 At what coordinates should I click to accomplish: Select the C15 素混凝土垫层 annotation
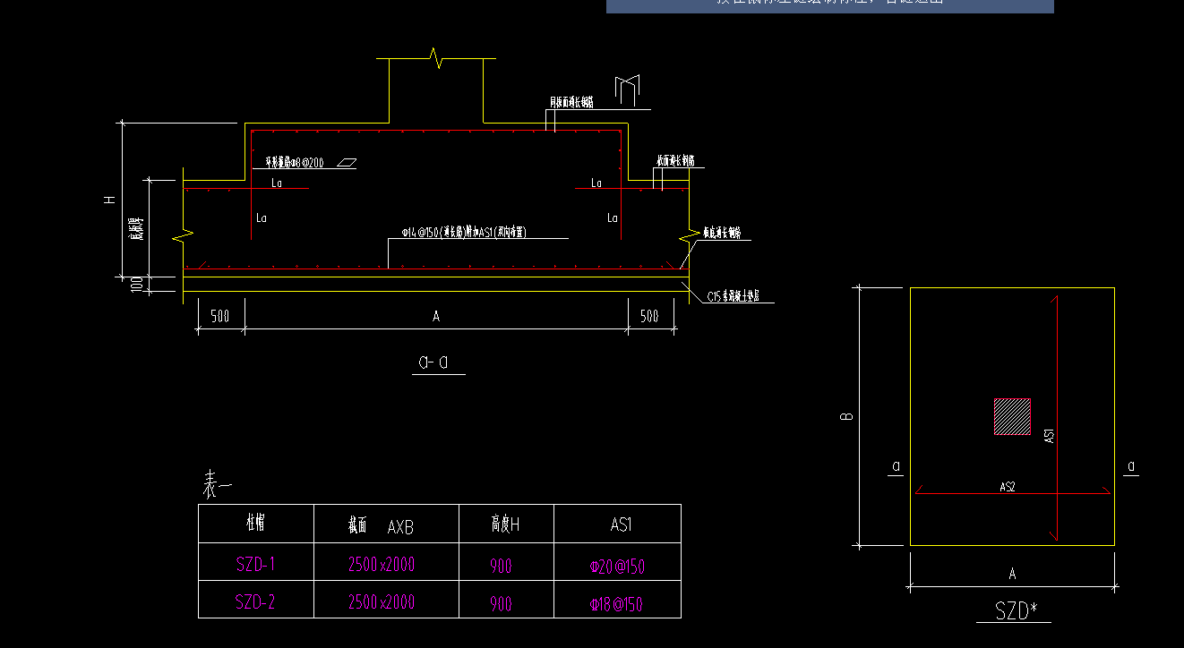tap(733, 296)
